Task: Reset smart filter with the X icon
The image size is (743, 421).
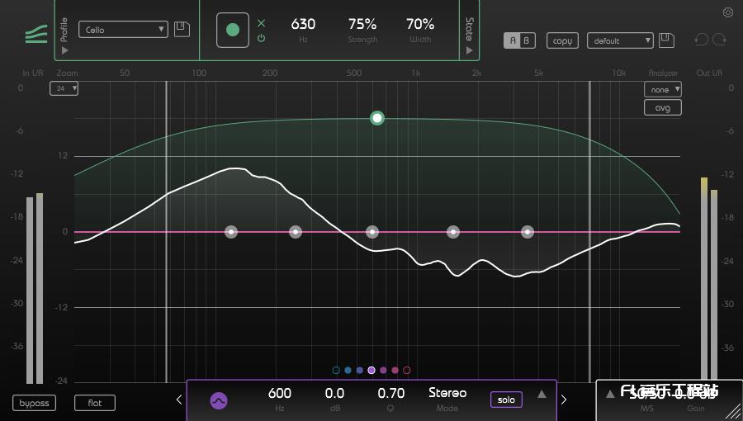Action: click(x=262, y=23)
